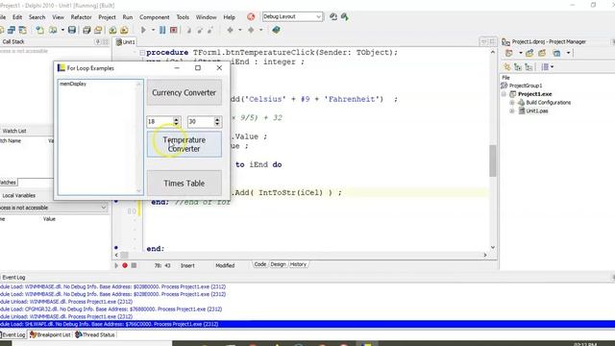
Task: Click the Set debug desktop icon
Action: click(x=345, y=17)
